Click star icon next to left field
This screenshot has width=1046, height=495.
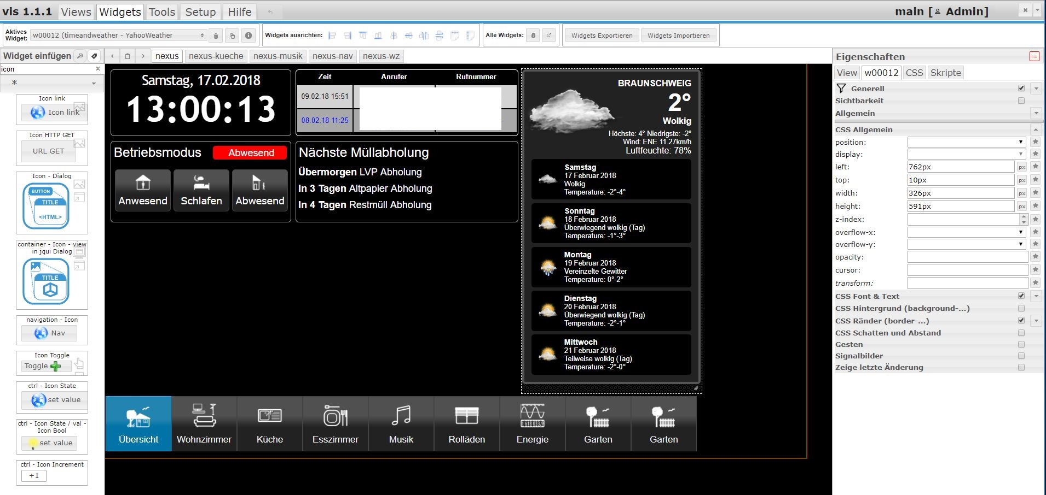[1035, 167]
